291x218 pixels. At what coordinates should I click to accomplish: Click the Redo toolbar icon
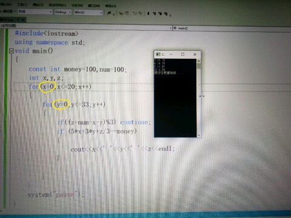[140, 13]
